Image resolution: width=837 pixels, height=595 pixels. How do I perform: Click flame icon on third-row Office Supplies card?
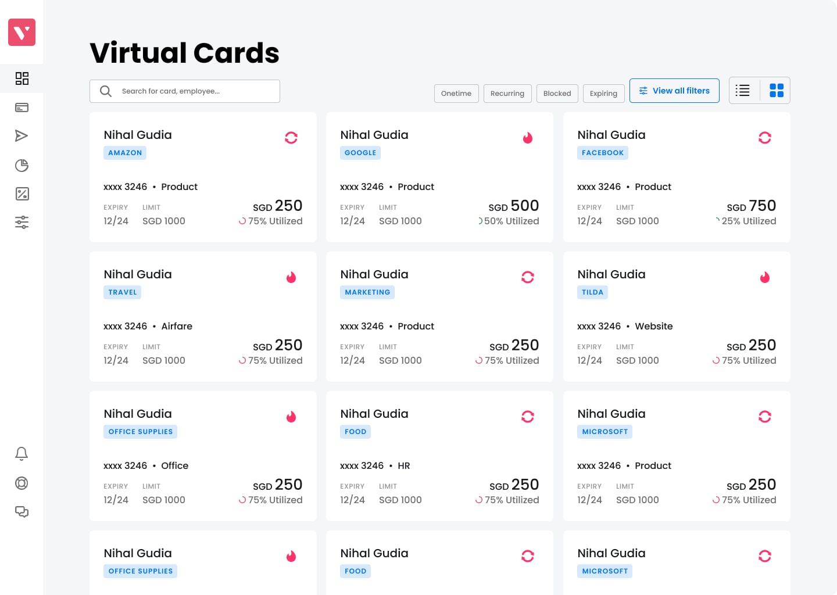(291, 417)
